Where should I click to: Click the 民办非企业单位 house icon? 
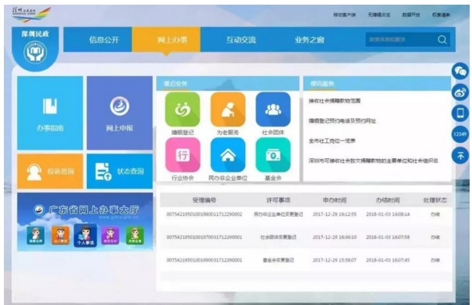(228, 155)
